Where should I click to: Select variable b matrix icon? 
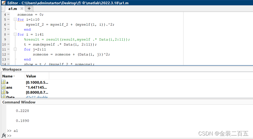(4, 92)
